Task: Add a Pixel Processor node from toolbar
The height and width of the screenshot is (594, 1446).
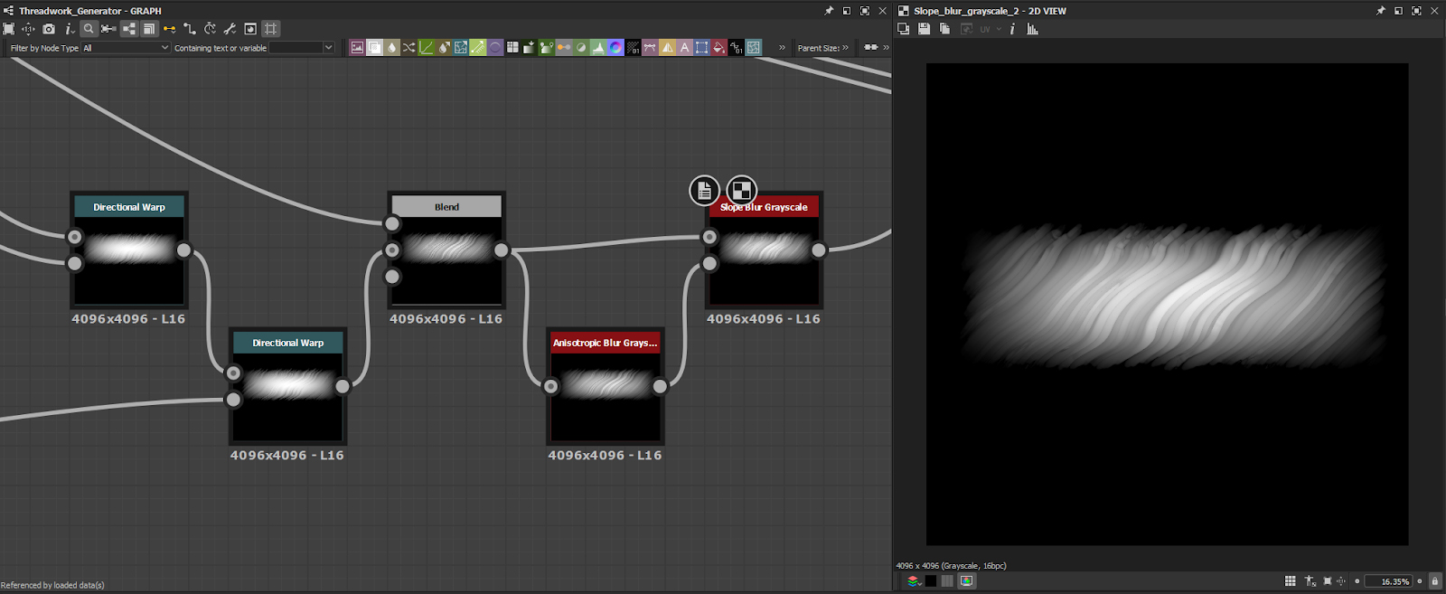Action: (633, 47)
